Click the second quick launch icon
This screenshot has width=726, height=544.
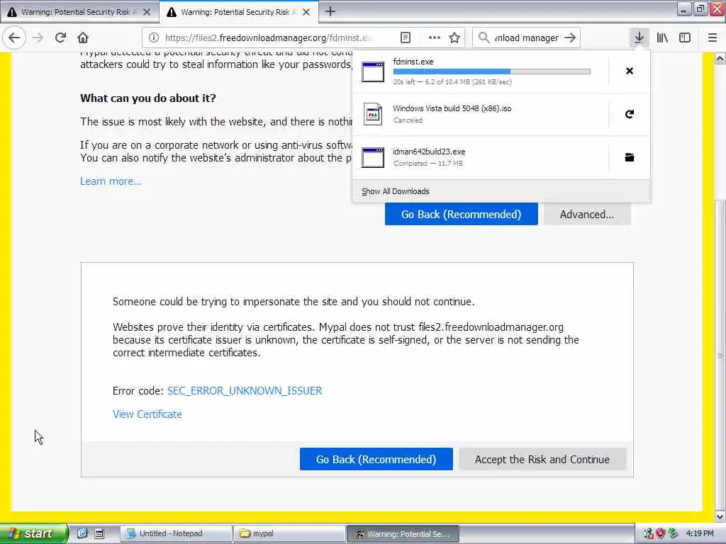[99, 533]
